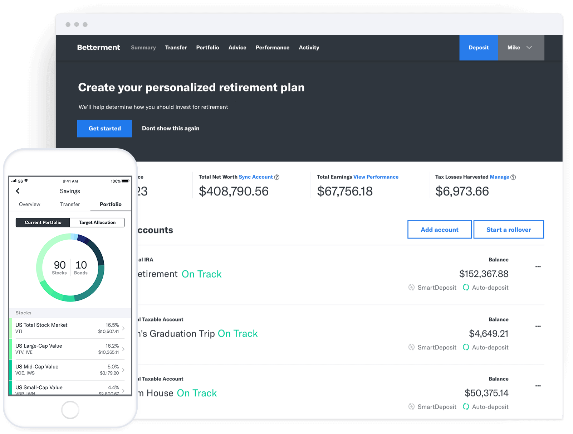The width and height of the screenshot is (573, 434).
Task: Click On Track status beside $50,375.14 balance
Action: (197, 393)
